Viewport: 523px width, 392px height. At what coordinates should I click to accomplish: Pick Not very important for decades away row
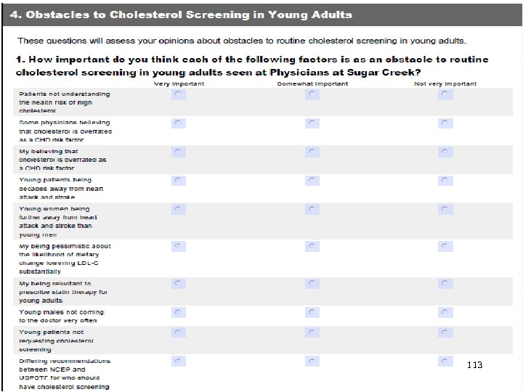pos(443,180)
